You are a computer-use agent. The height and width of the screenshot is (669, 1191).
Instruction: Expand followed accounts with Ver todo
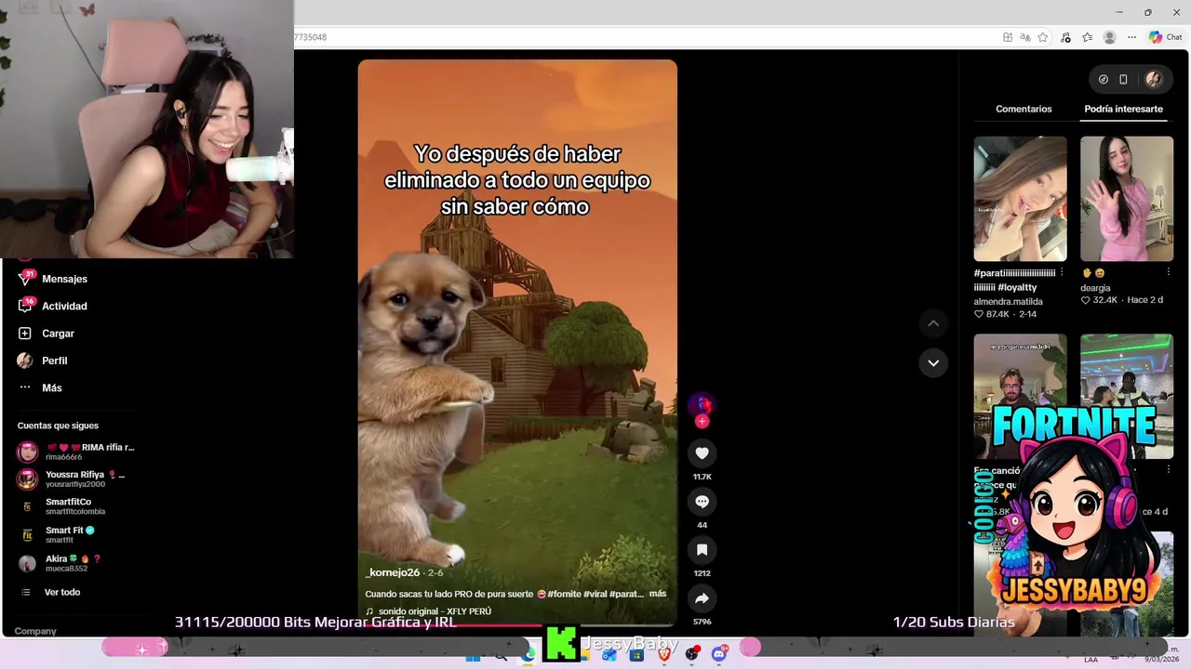pyautogui.click(x=62, y=592)
